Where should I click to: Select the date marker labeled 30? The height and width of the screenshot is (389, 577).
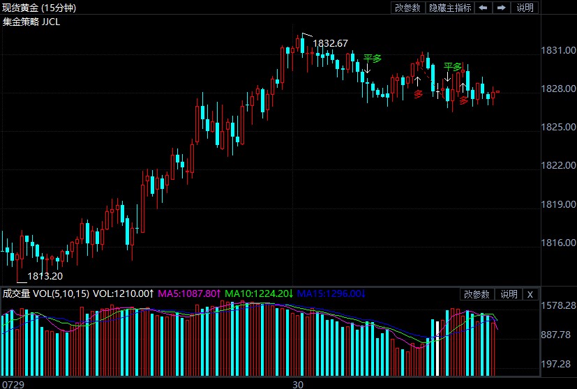click(x=299, y=383)
